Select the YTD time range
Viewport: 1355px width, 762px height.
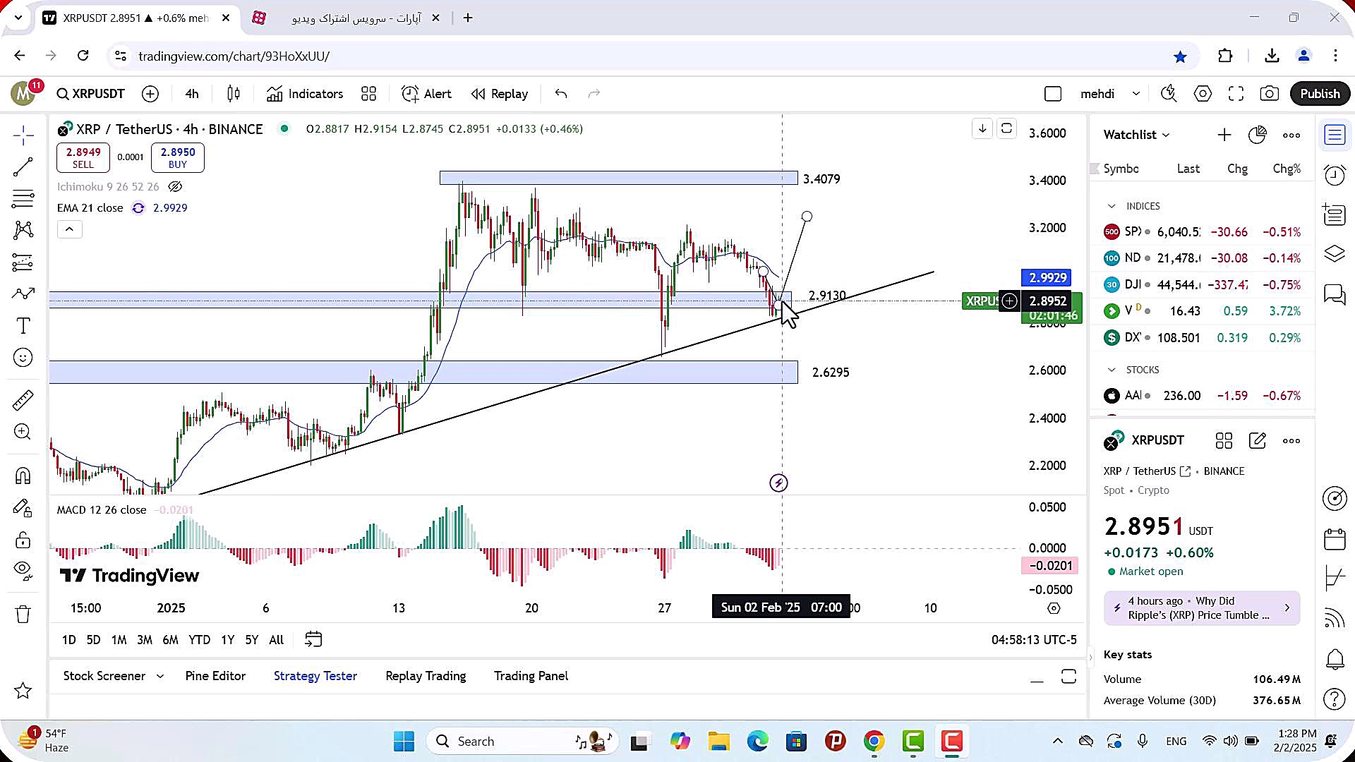(199, 640)
